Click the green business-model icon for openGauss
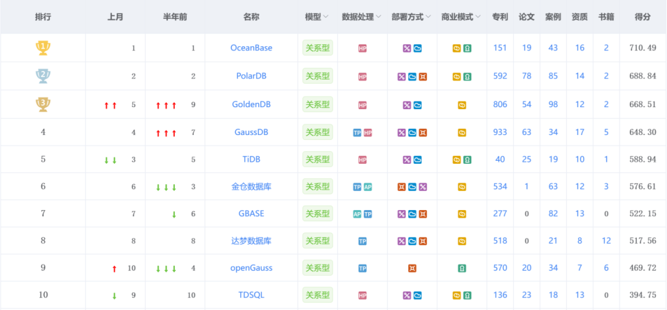Screen dimensions: 667x310 462,268
